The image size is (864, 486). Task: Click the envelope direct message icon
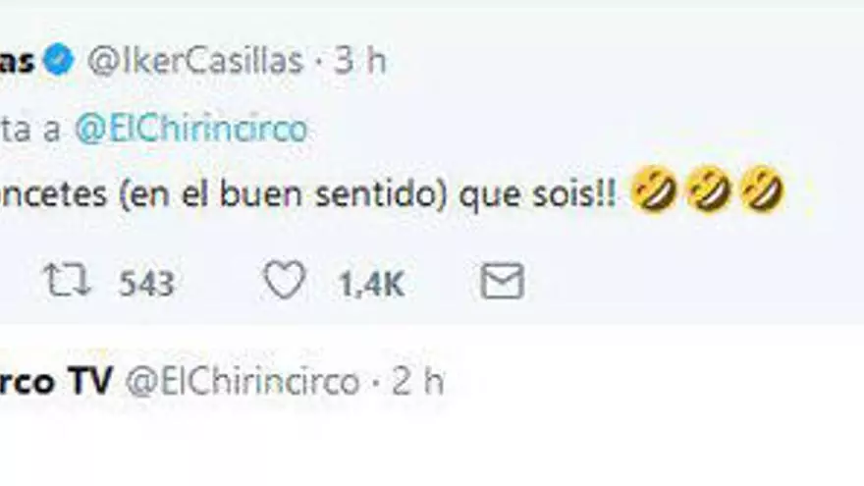pos(503,283)
